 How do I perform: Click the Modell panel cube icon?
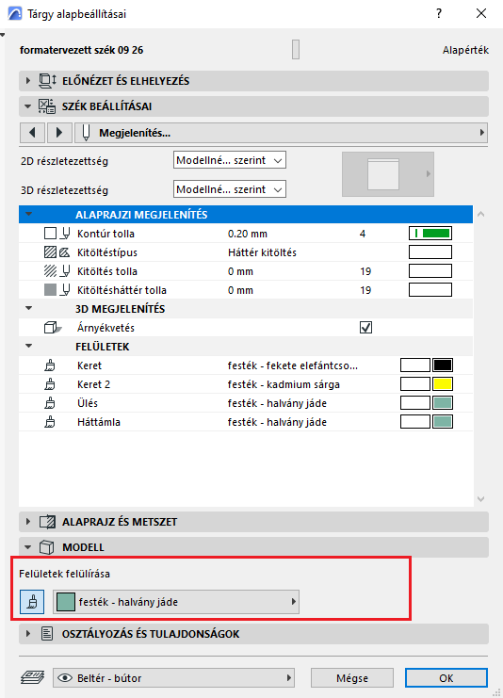pos(47,547)
